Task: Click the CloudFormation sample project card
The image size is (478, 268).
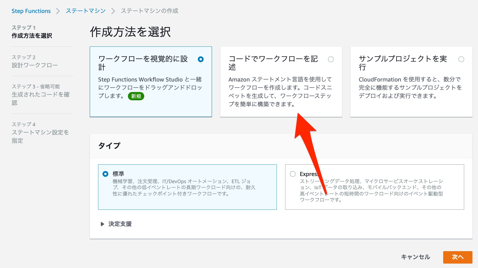Action: 411,82
